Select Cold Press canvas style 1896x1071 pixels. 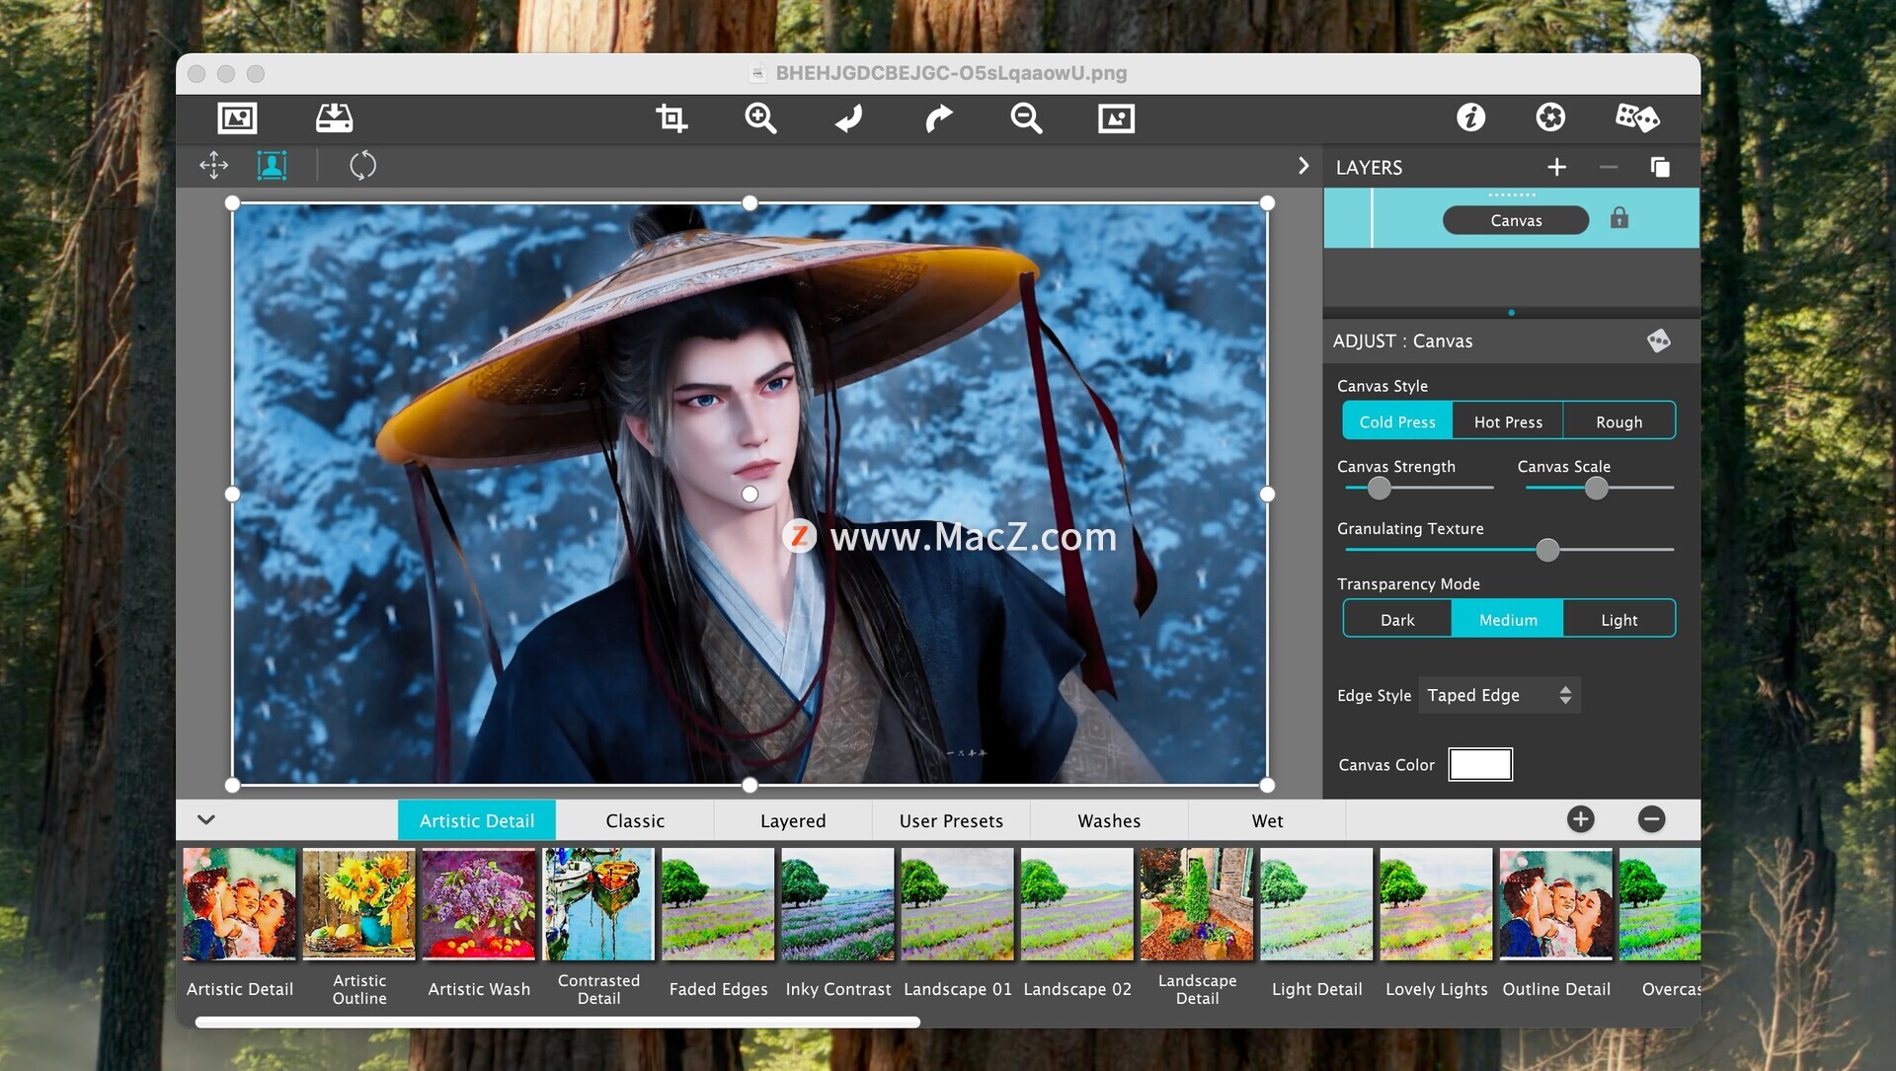pyautogui.click(x=1397, y=421)
